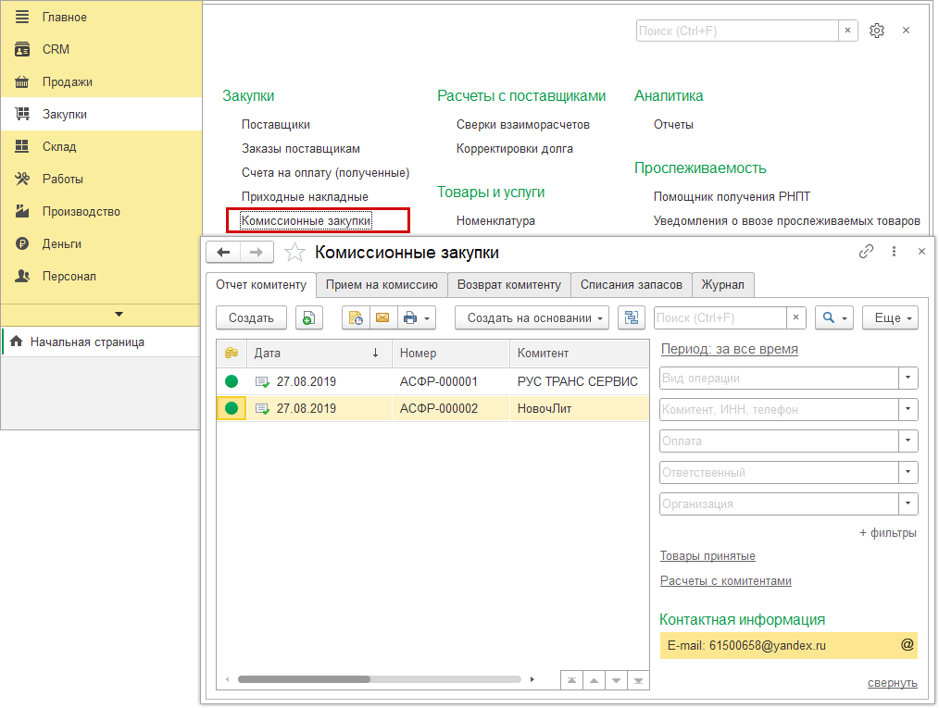Image resolution: width=939 pixels, height=708 pixels.
Task: Go to Начальная страница
Action: pos(87,342)
